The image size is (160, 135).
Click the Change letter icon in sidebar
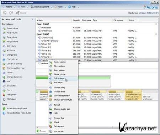tap(4, 59)
